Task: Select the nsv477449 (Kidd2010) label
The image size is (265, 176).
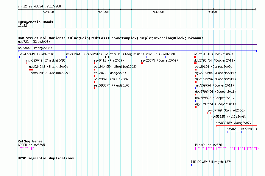Action: click(x=37, y=54)
